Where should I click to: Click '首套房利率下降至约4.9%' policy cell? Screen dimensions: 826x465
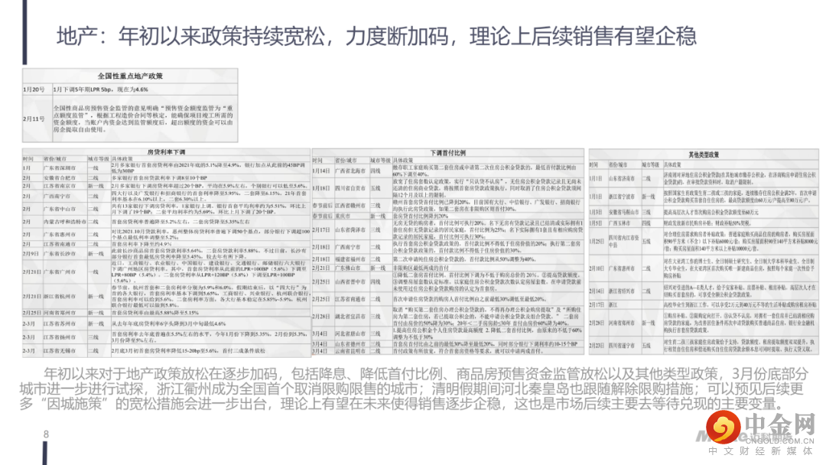141,244
